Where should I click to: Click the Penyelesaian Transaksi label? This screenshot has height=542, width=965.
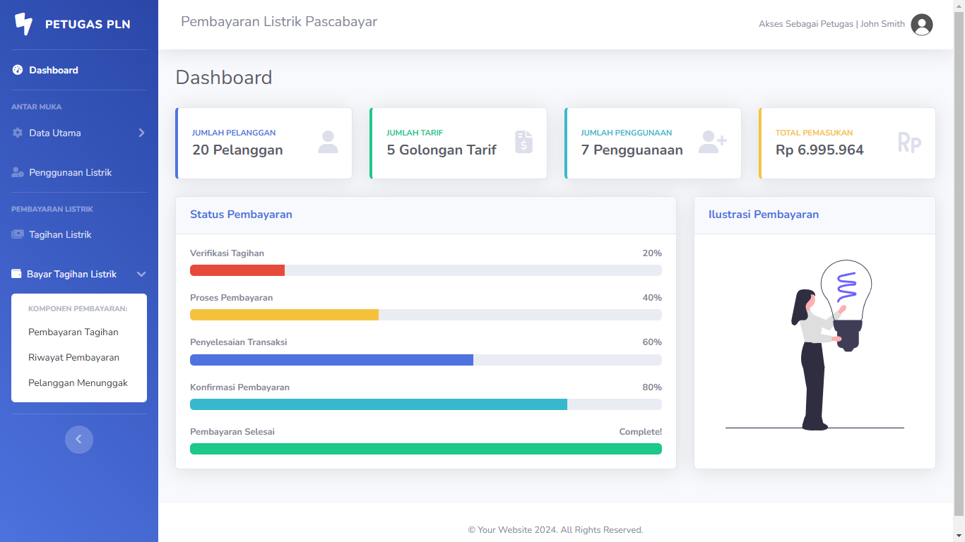238,342
